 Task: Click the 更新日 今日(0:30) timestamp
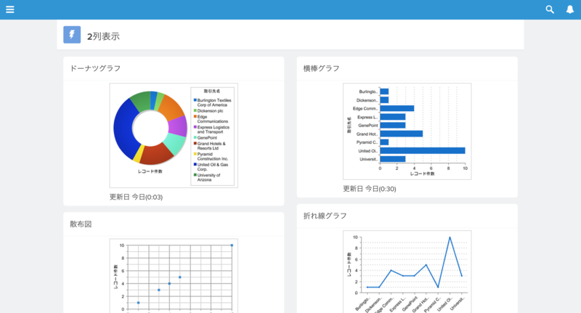[370, 189]
